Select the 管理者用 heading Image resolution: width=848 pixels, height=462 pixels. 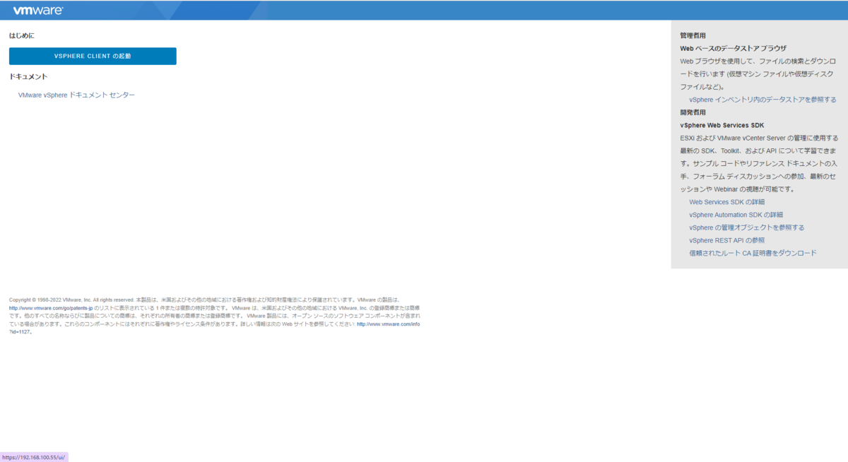point(693,35)
